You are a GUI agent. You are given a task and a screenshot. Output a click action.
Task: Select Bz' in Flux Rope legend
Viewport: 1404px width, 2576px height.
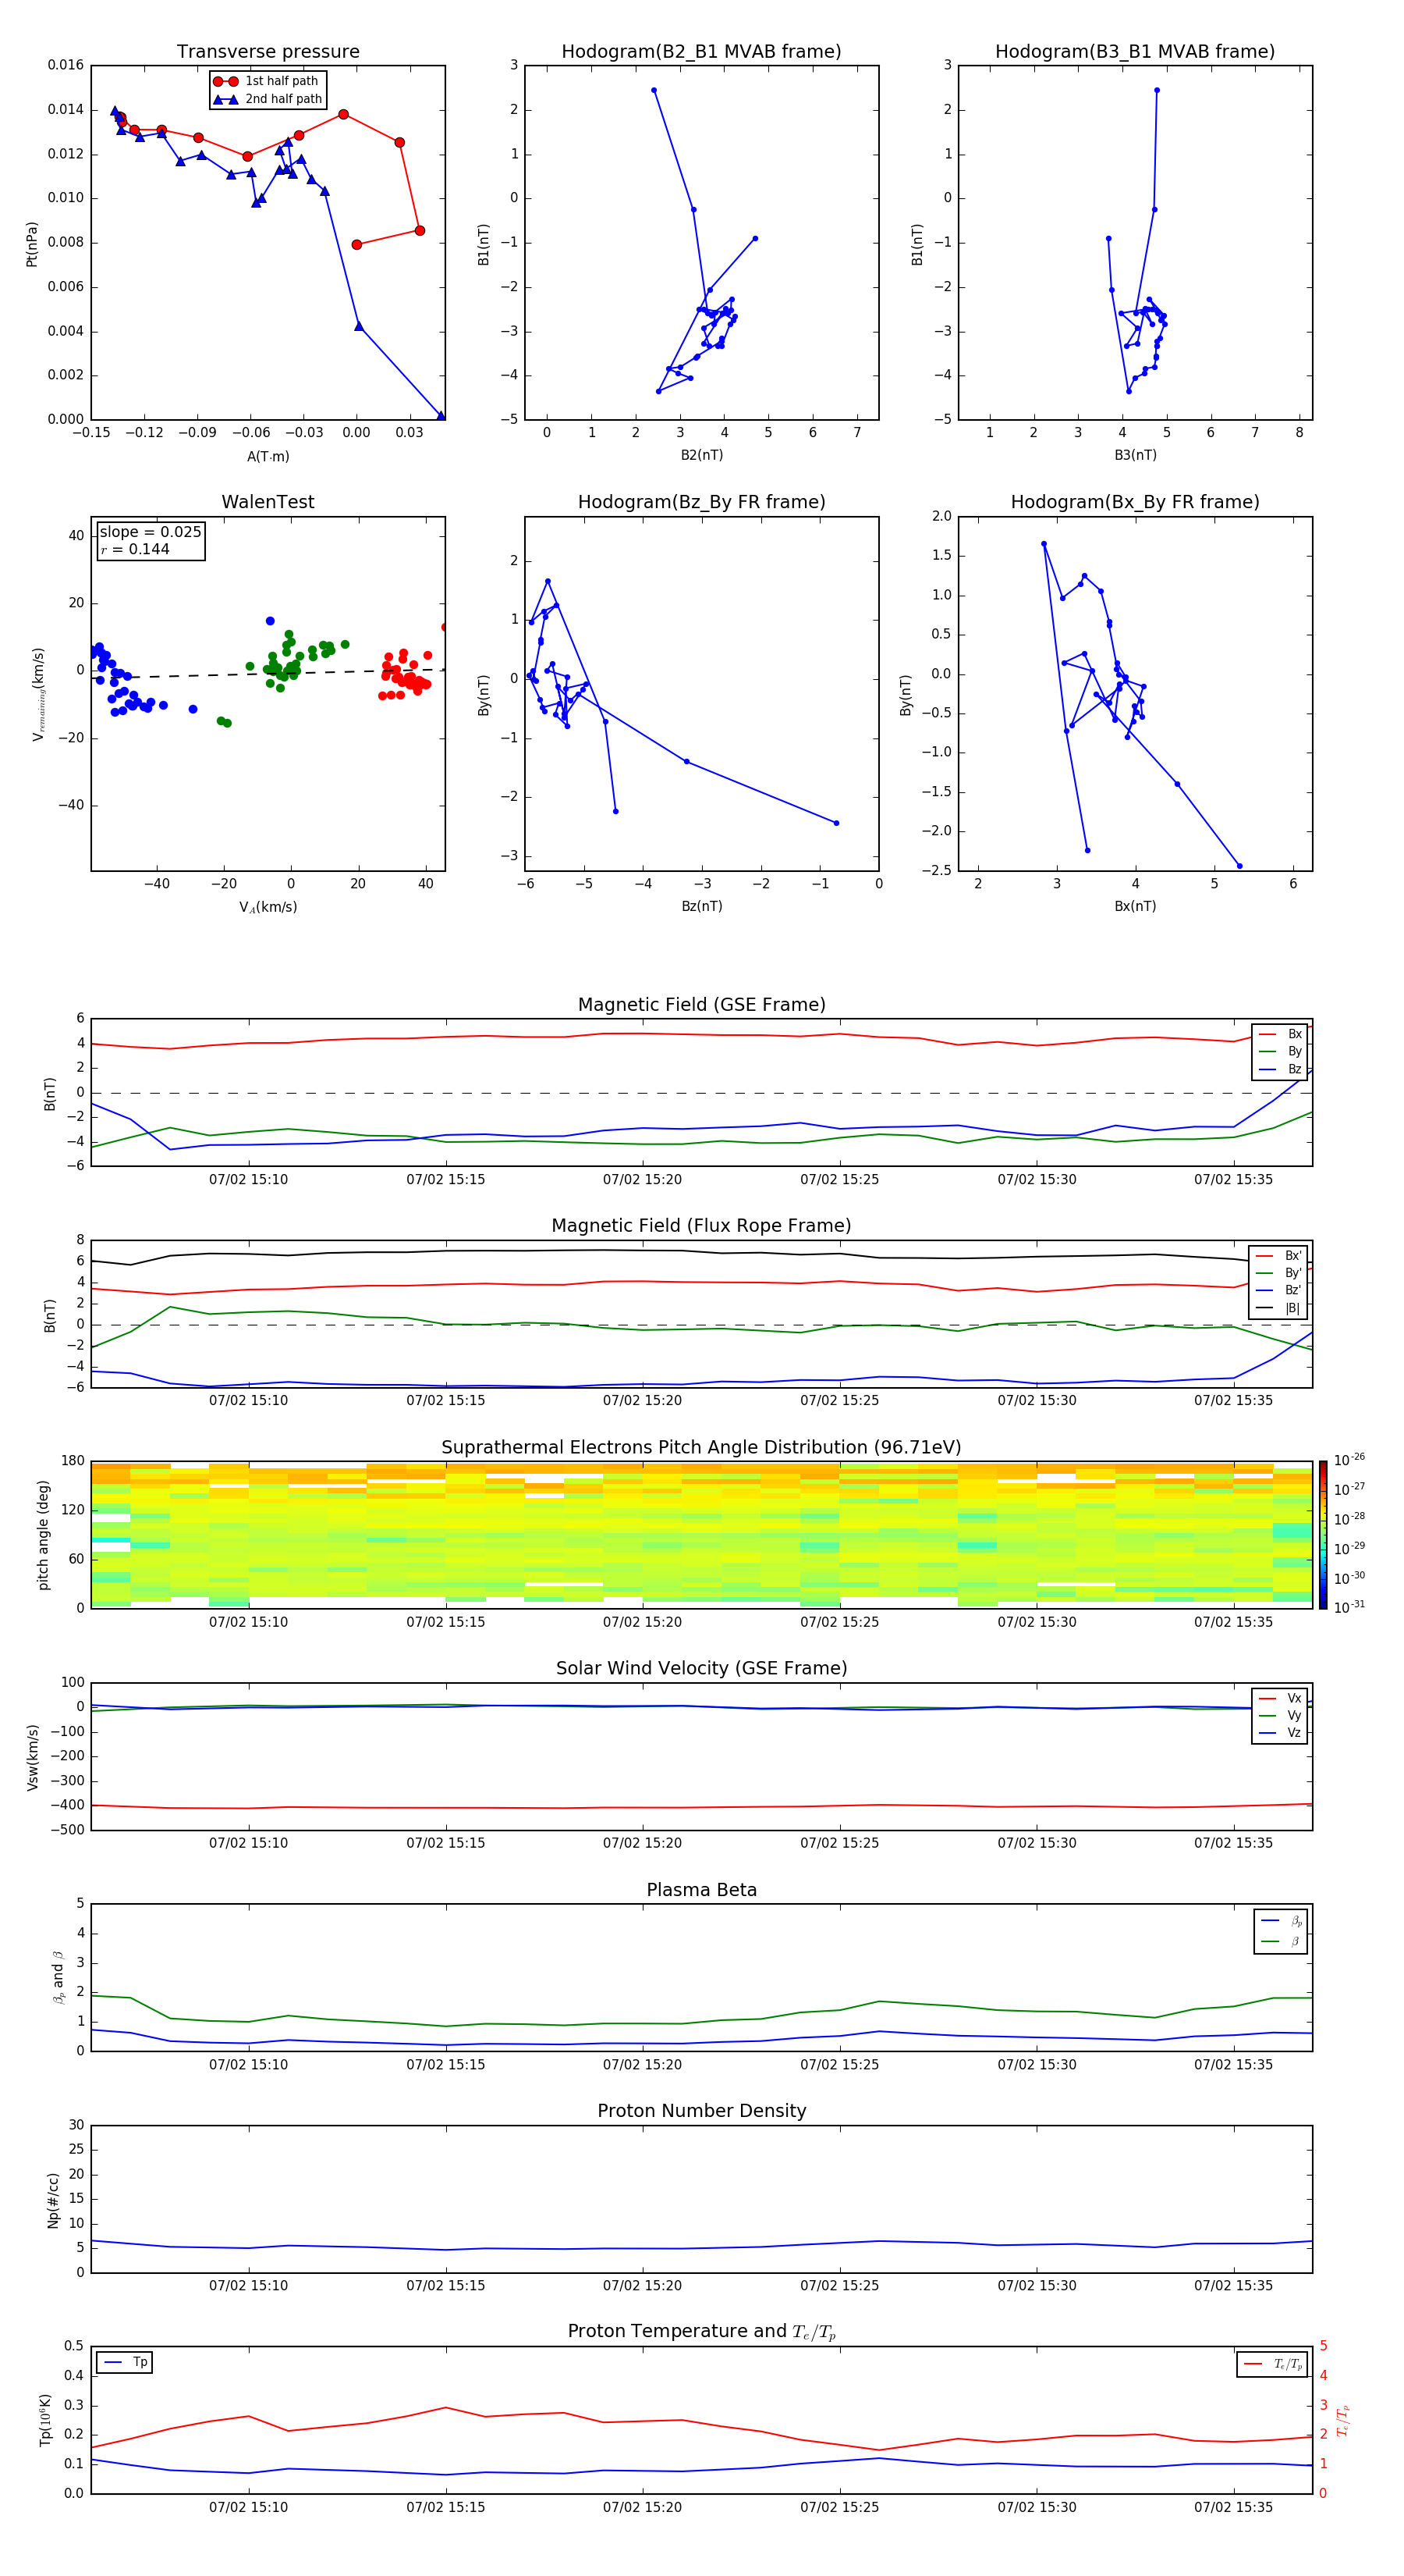(1279, 1290)
